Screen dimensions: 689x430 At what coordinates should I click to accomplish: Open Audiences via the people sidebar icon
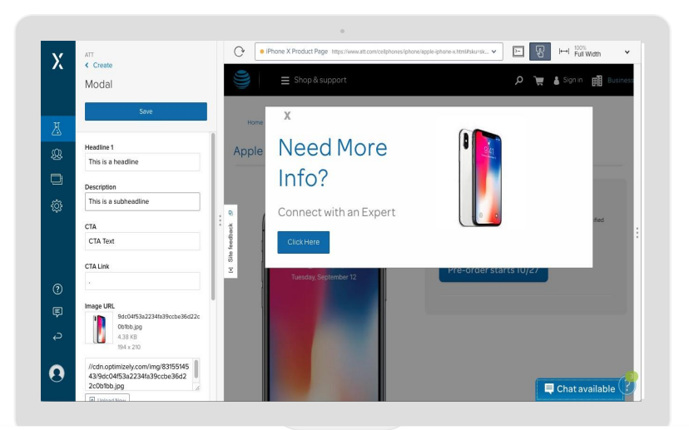pos(57,153)
